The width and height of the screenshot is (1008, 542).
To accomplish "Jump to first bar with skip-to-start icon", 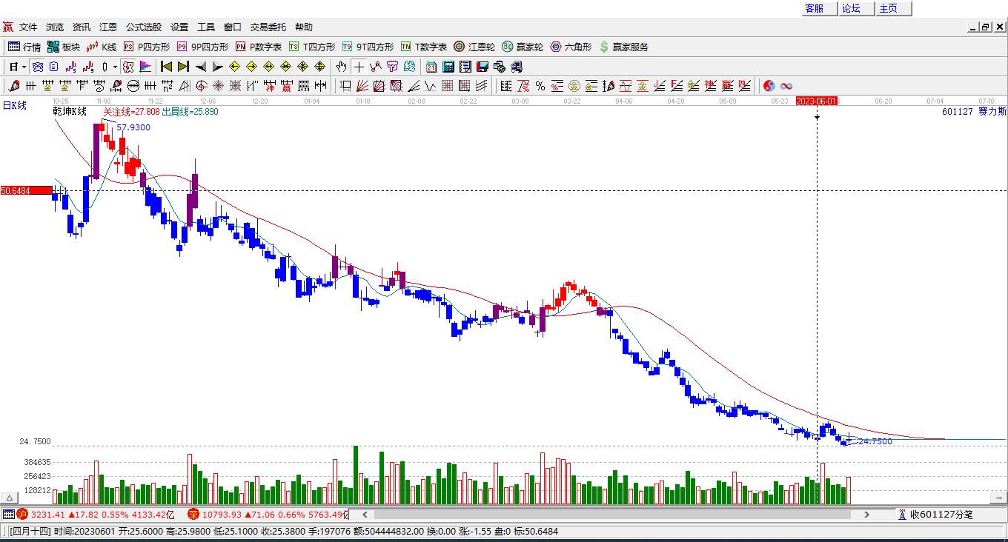I will (x=167, y=67).
